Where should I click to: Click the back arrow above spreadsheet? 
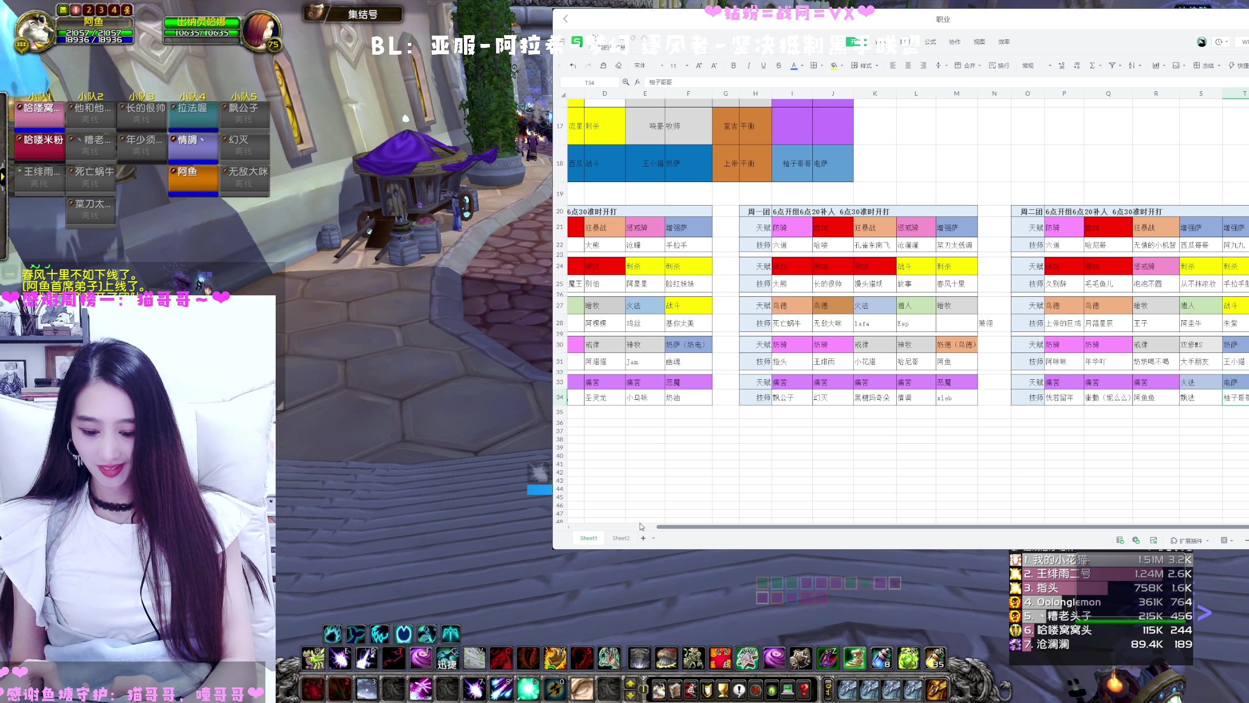[565, 19]
